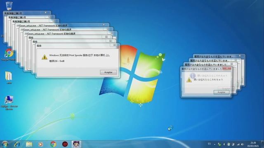Click red close button on front Japanese dialog
This screenshot has width=264, height=148.
[x=227, y=68]
